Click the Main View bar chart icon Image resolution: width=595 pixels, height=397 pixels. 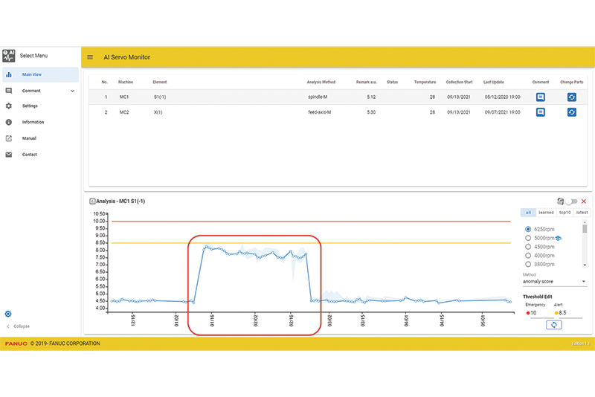pyautogui.click(x=9, y=74)
